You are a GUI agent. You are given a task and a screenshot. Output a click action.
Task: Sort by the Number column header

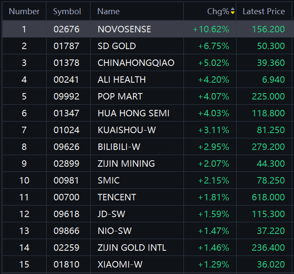click(24, 11)
